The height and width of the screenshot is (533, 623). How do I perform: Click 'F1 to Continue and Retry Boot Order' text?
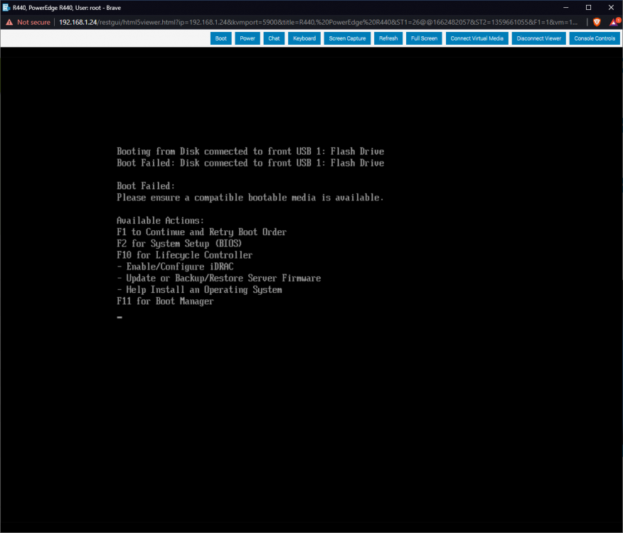coord(201,232)
